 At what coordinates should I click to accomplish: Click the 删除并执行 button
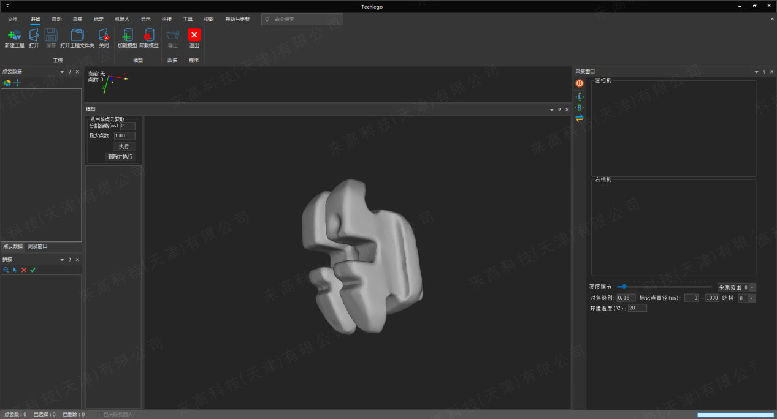click(x=120, y=156)
